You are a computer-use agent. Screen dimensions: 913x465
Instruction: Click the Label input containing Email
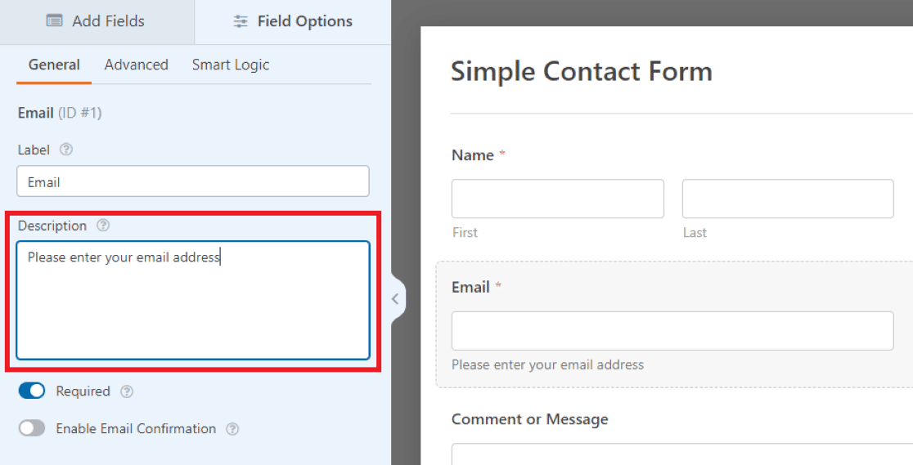click(x=193, y=181)
